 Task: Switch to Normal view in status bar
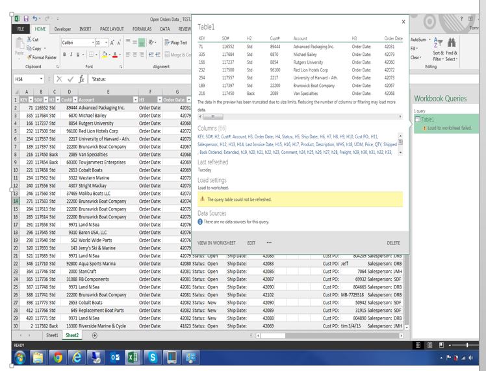pyautogui.click(x=418, y=345)
